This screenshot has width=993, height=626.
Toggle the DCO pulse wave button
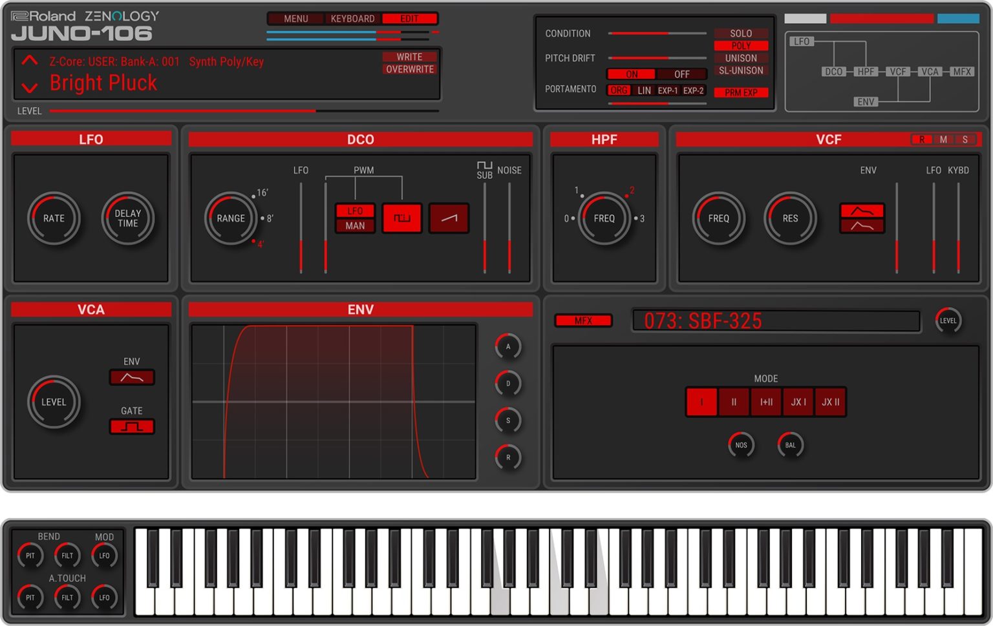pos(402,218)
